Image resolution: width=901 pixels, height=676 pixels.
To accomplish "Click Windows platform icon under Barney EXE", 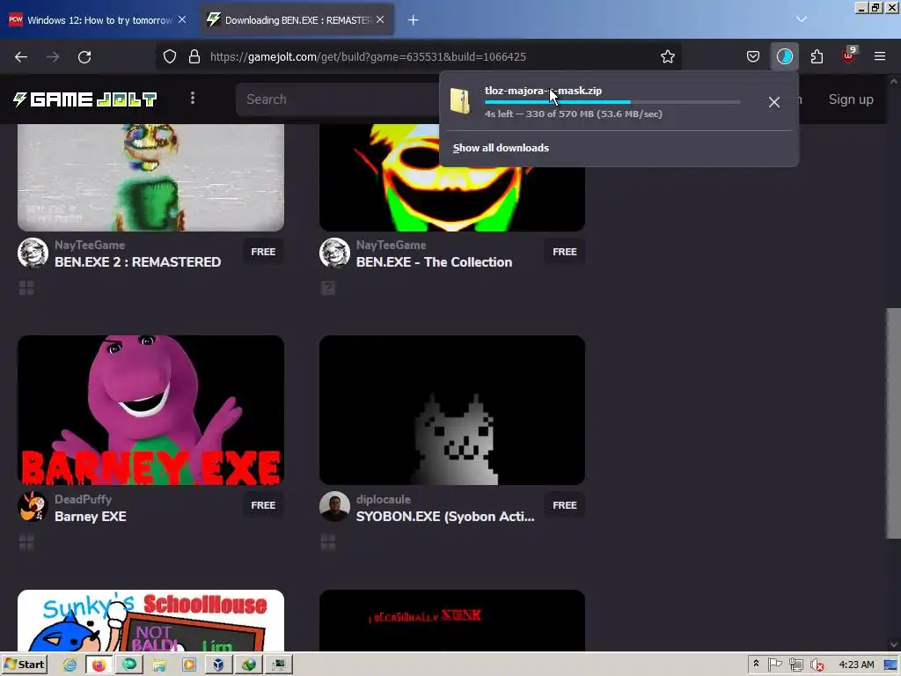I will click(x=26, y=542).
